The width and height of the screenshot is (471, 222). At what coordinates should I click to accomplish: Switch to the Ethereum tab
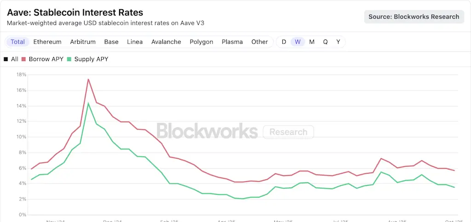tap(47, 42)
